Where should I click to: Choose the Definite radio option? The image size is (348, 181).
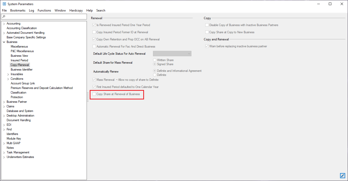[155, 75]
